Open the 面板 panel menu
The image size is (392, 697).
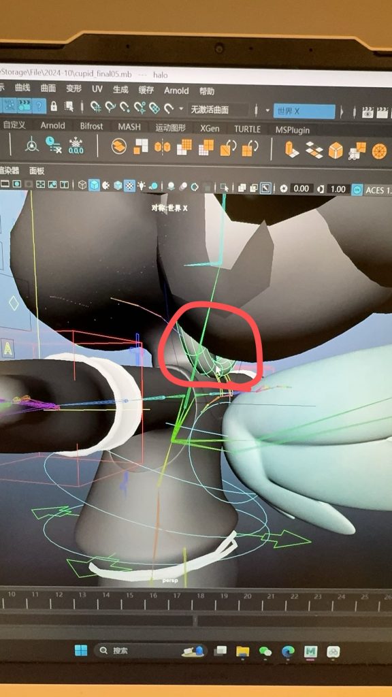pyautogui.click(x=37, y=171)
